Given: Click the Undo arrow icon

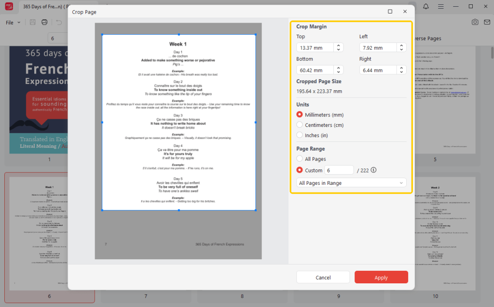Looking at the screenshot, I should click(59, 22).
